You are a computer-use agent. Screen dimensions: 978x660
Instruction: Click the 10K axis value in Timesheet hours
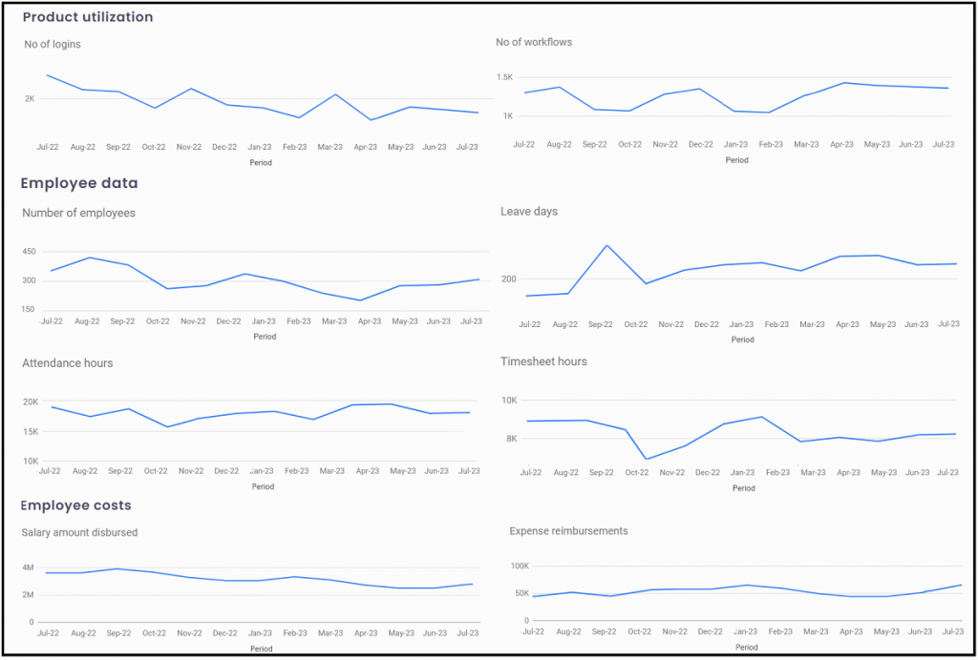pyautogui.click(x=510, y=401)
